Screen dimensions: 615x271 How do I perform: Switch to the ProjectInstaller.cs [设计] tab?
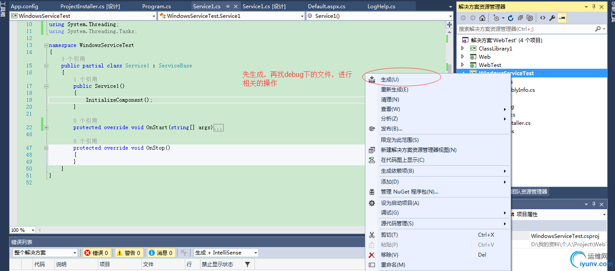pyautogui.click(x=90, y=7)
